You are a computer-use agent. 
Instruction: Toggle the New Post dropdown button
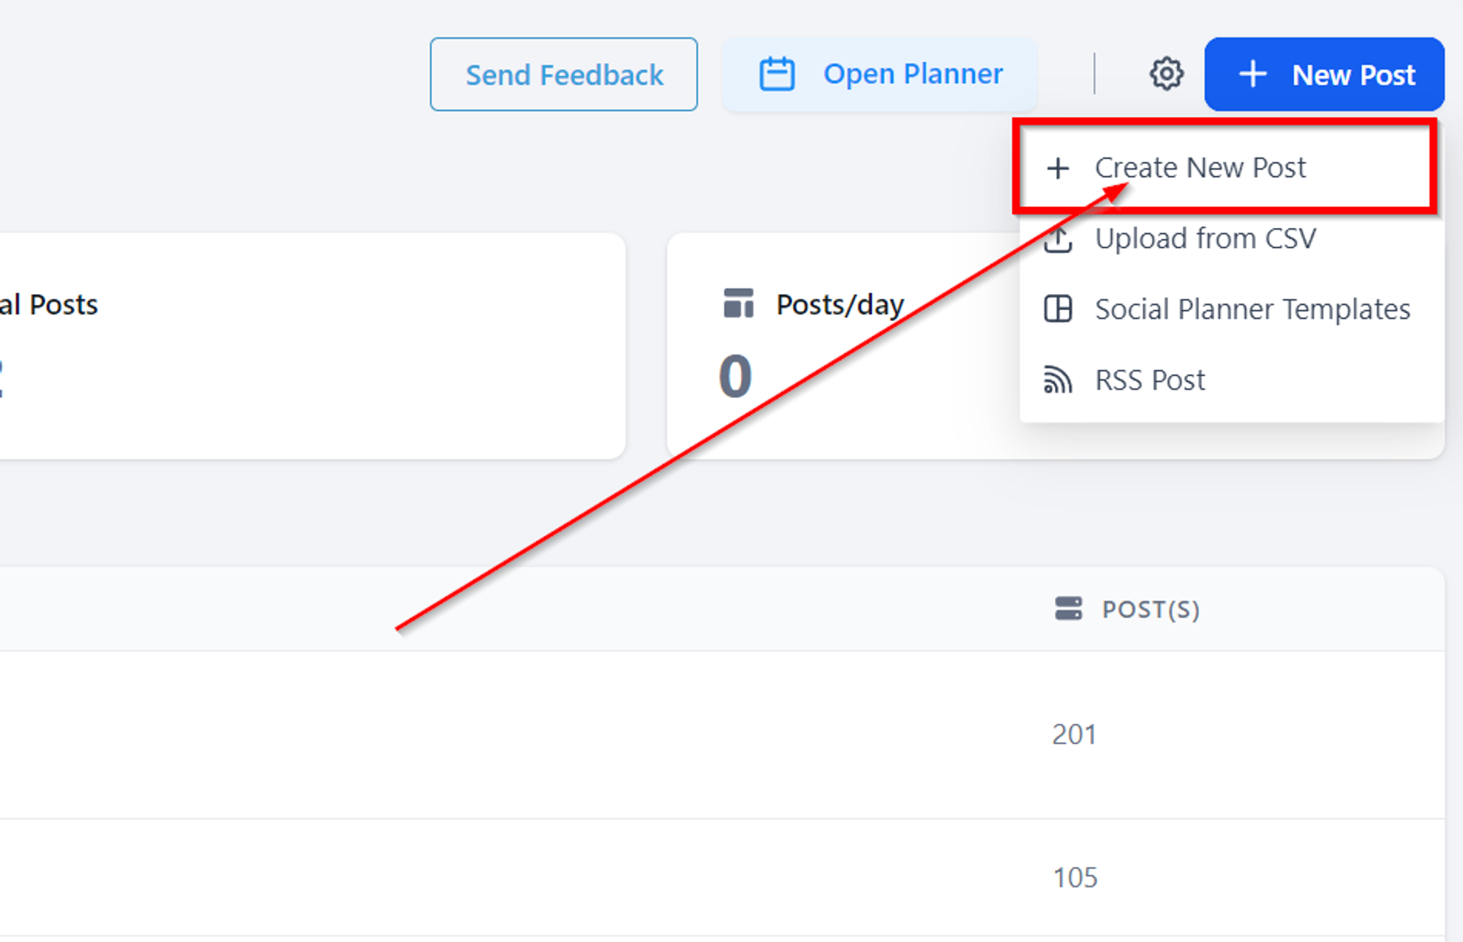1325,75
